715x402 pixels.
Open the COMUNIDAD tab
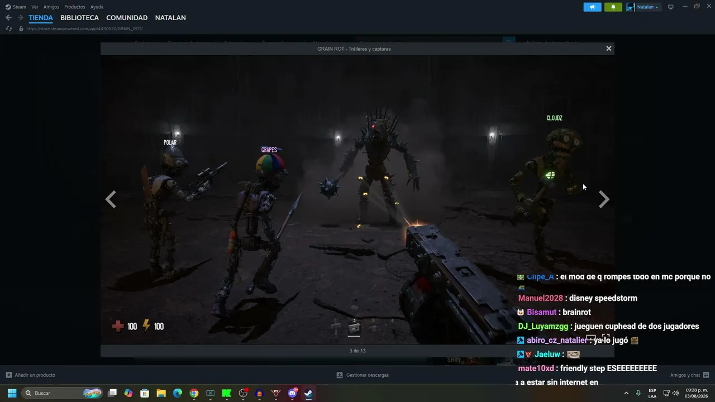point(127,18)
